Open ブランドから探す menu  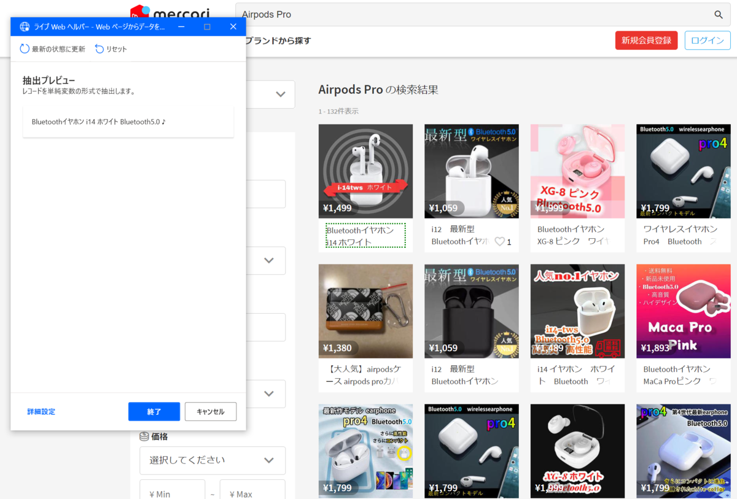click(278, 41)
